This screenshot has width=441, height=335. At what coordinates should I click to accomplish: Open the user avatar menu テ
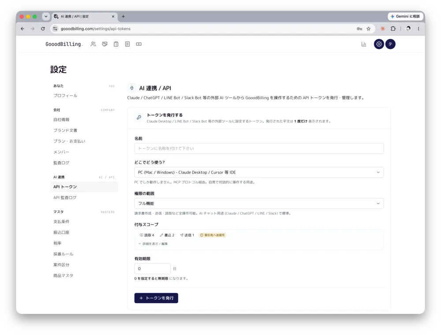(x=390, y=44)
